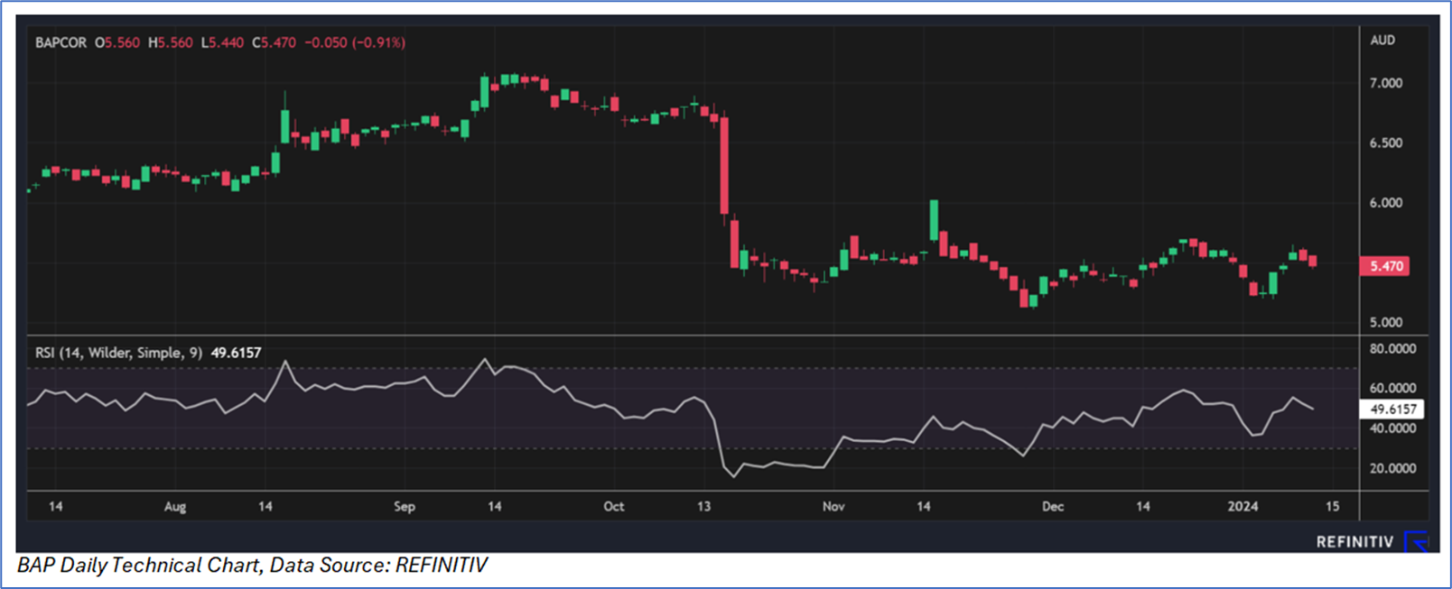Click the RSI (14, Wilder, Simple, 9) label
Screen dimensions: 1452x589
pyautogui.click(x=119, y=353)
